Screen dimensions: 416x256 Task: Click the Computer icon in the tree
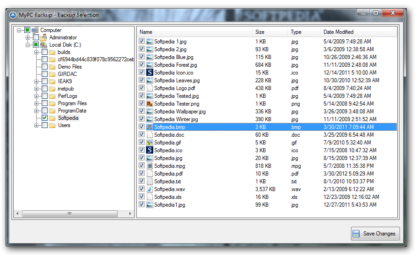point(35,30)
